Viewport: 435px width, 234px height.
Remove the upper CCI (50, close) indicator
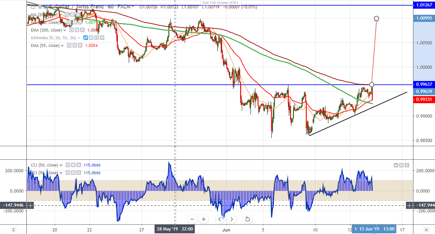point(79,165)
